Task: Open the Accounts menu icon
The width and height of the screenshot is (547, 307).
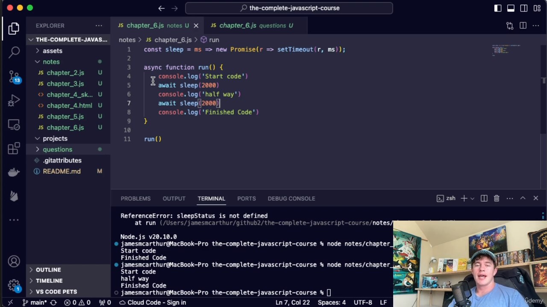Action: (x=14, y=261)
